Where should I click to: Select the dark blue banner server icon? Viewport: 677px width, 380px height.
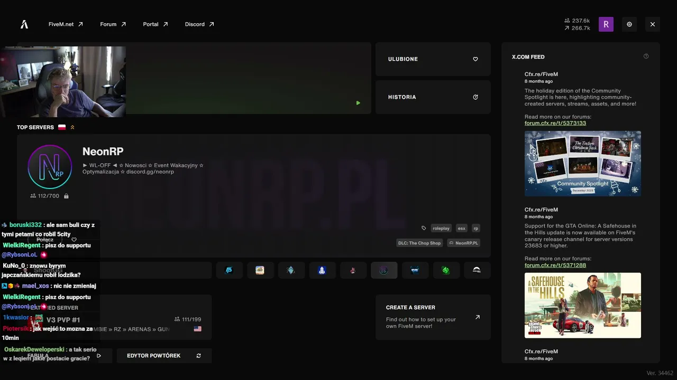click(x=415, y=270)
